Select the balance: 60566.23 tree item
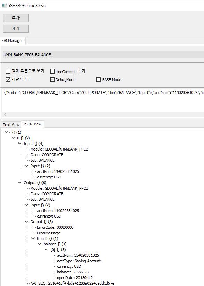 point(73,272)
